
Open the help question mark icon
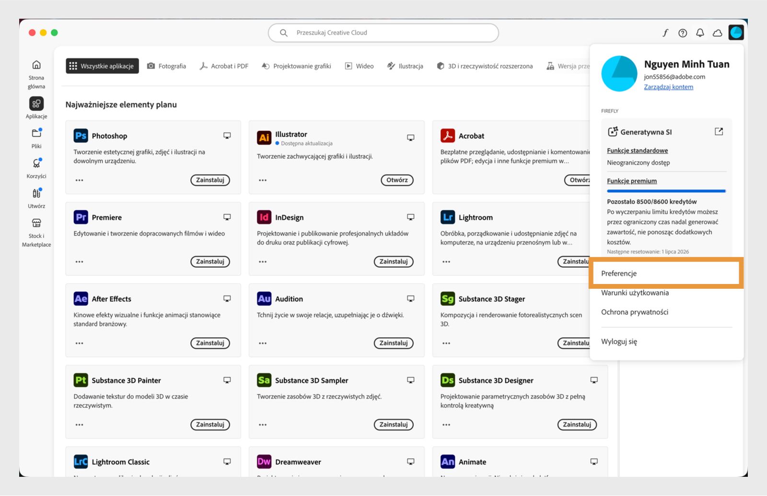pyautogui.click(x=683, y=33)
